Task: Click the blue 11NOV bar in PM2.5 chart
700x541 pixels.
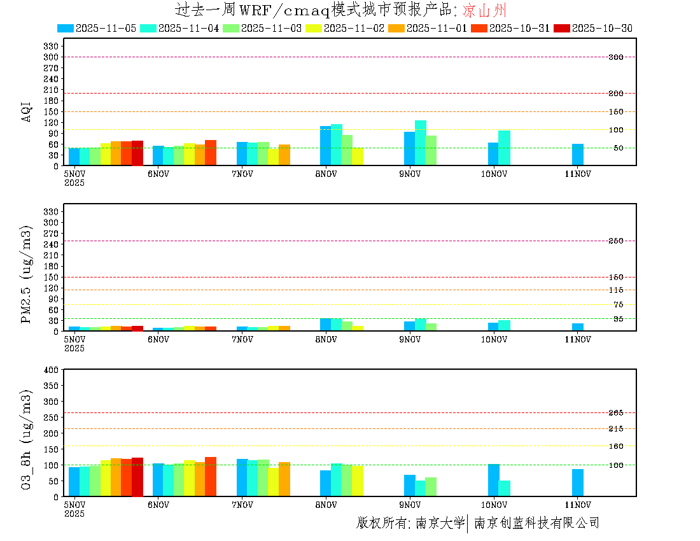Action: point(578,327)
